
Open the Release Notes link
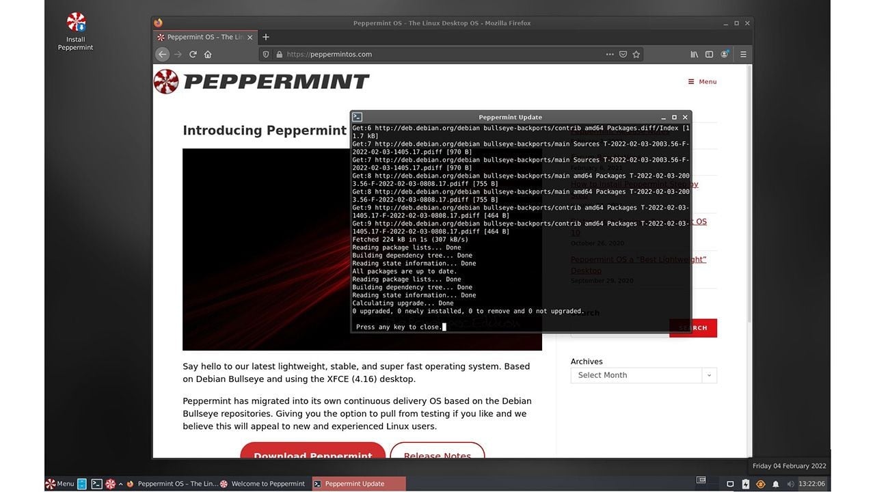[437, 452]
